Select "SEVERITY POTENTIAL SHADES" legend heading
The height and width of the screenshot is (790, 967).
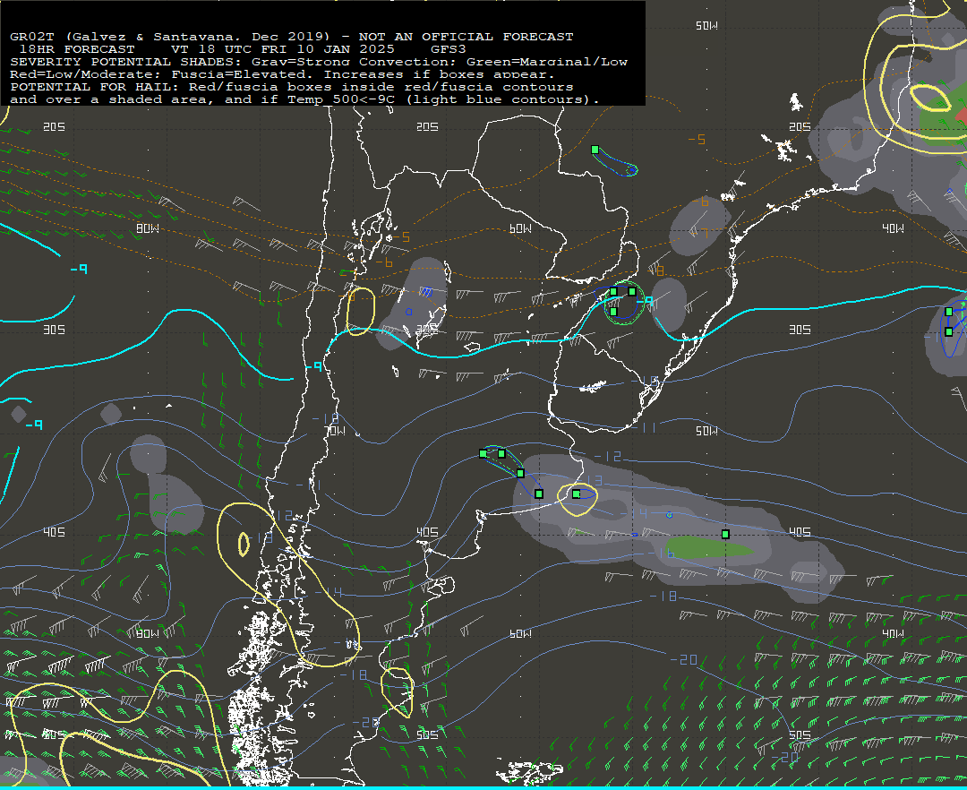click(126, 62)
